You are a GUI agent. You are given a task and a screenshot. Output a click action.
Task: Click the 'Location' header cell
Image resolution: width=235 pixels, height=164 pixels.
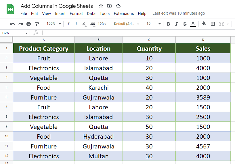pyautogui.click(x=98, y=48)
